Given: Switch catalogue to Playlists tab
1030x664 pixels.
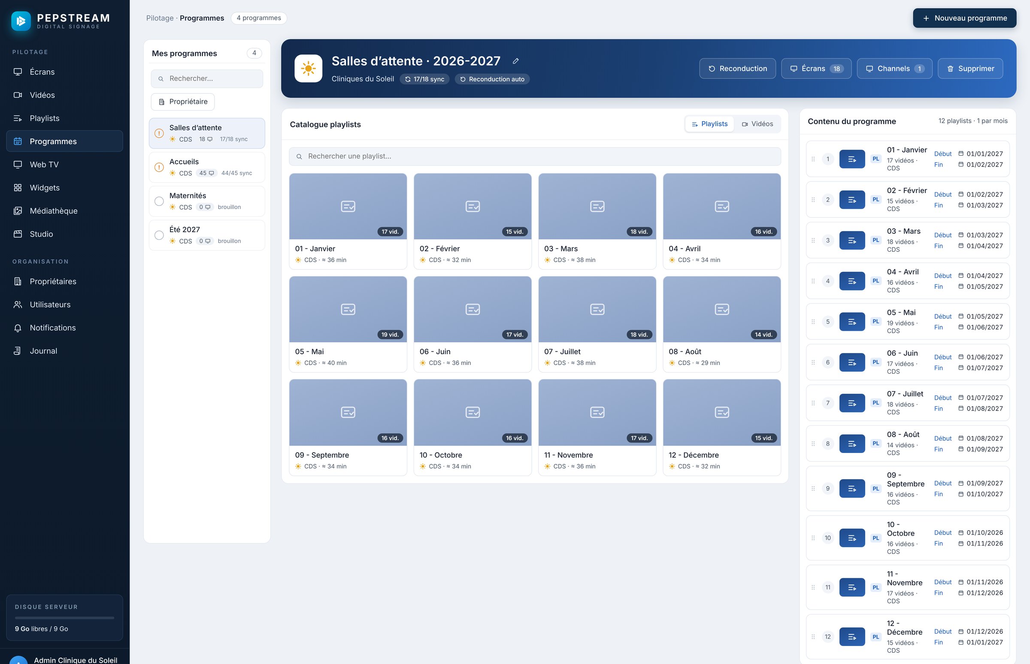Looking at the screenshot, I should coord(709,124).
